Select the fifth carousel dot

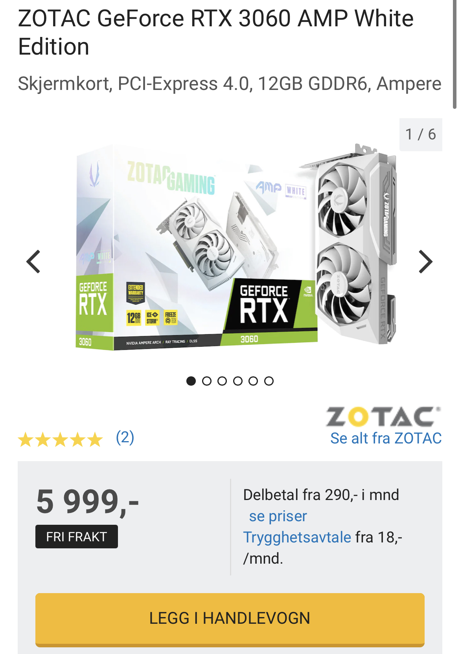(253, 381)
